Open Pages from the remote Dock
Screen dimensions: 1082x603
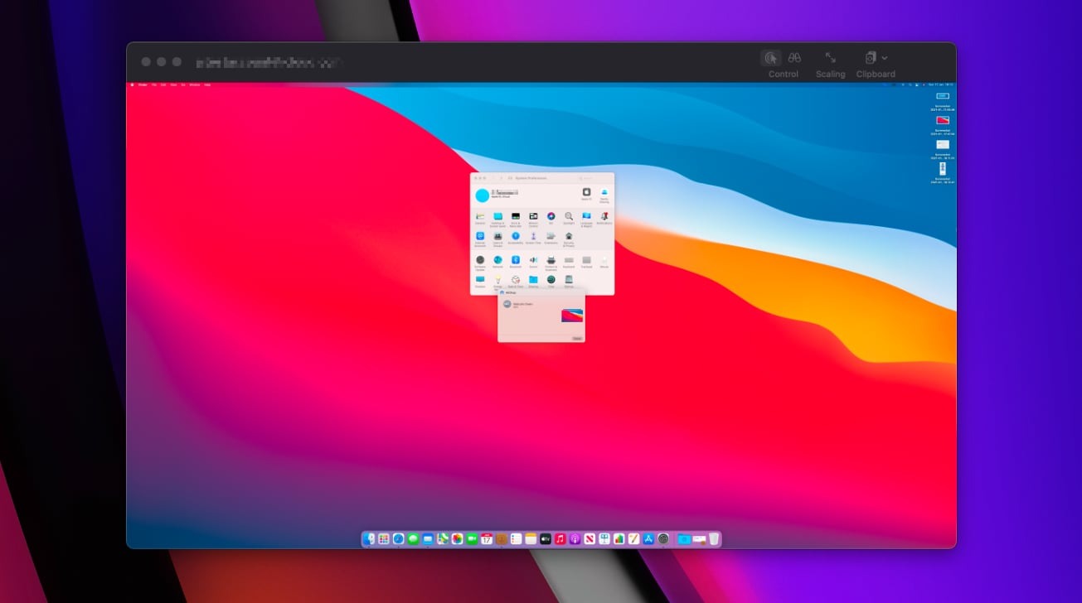click(633, 539)
